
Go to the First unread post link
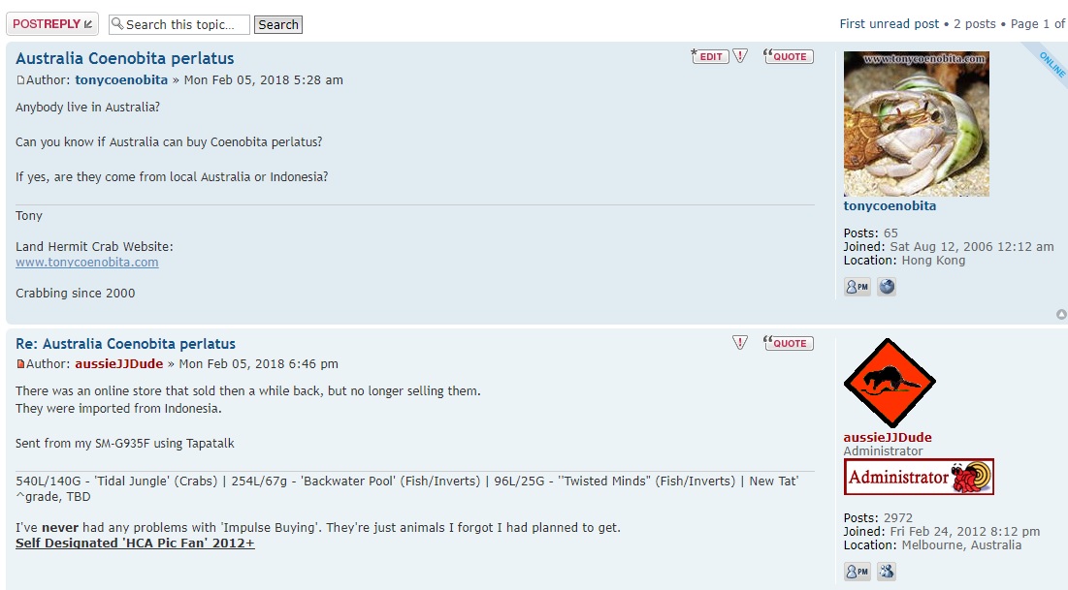[890, 23]
